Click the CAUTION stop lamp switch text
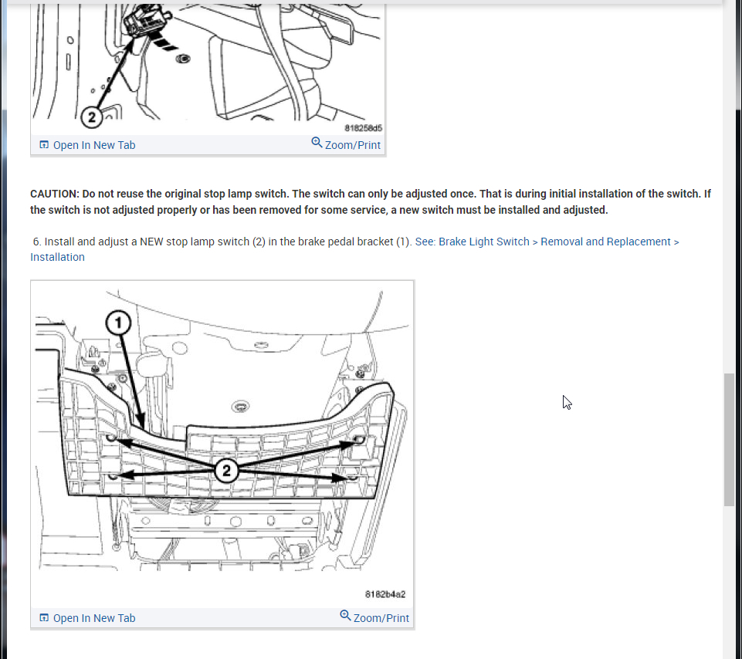Viewport: 742px width, 659px height. pyautogui.click(x=371, y=202)
